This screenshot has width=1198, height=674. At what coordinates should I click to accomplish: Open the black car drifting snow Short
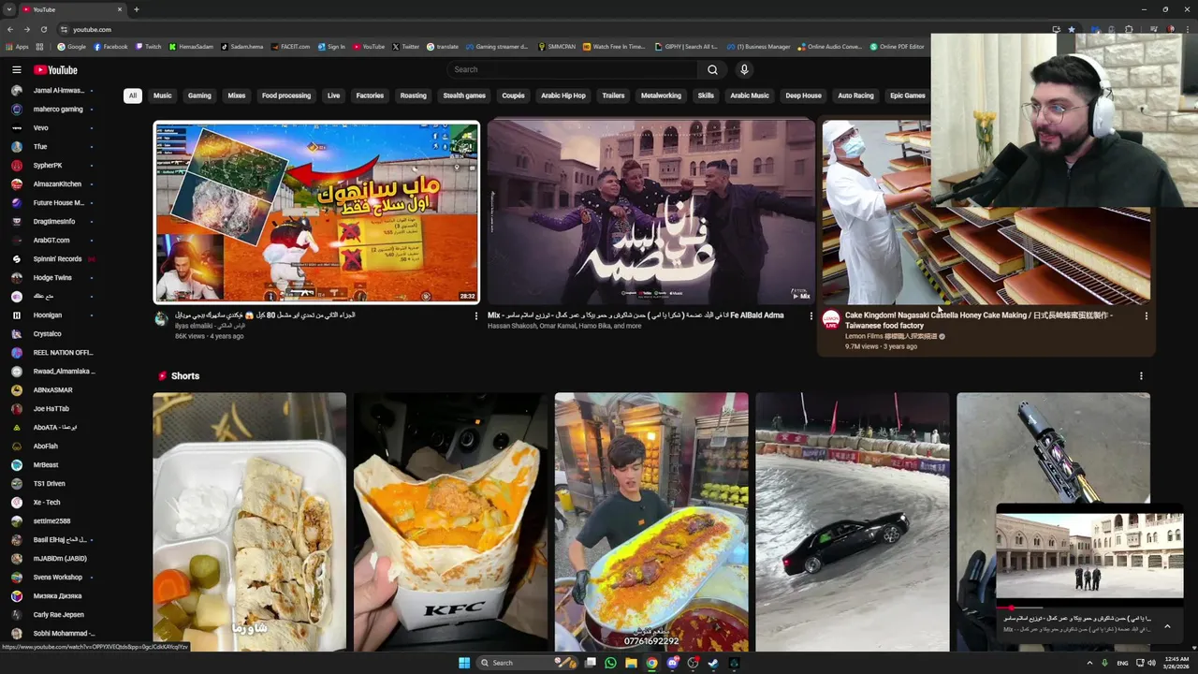coord(852,521)
